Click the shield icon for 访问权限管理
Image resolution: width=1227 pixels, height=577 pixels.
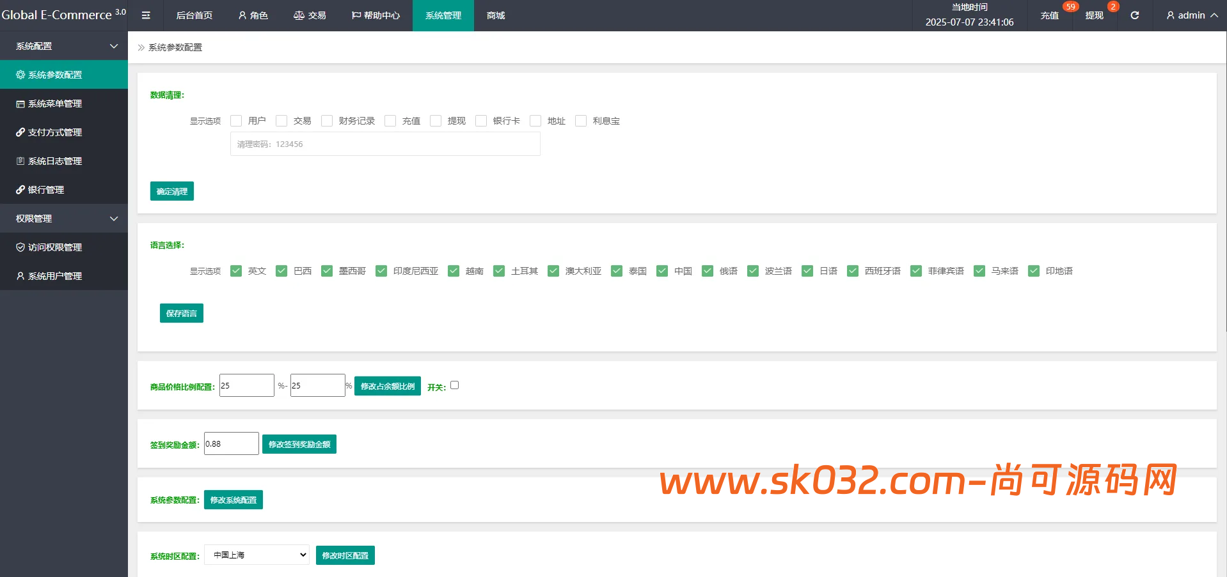point(20,247)
